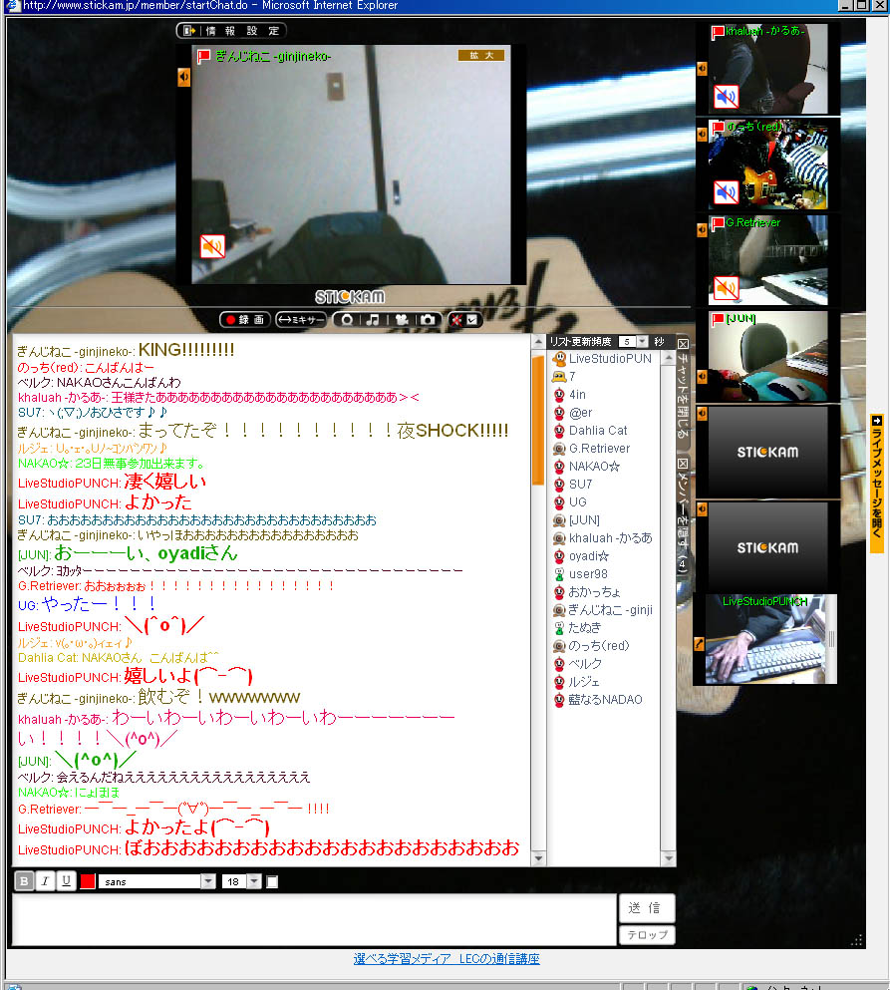Image resolution: width=890 pixels, height=990 pixels.
Task: Open the ミキサー mixer control
Action: (x=301, y=320)
